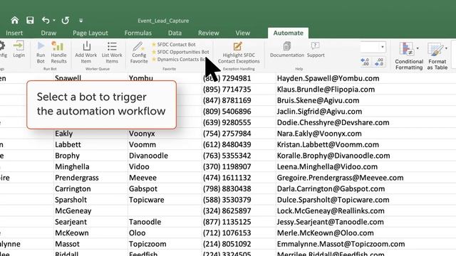Select the SFDC Contact Bot favorite
This screenshot has width=456, height=256.
pos(174,44)
